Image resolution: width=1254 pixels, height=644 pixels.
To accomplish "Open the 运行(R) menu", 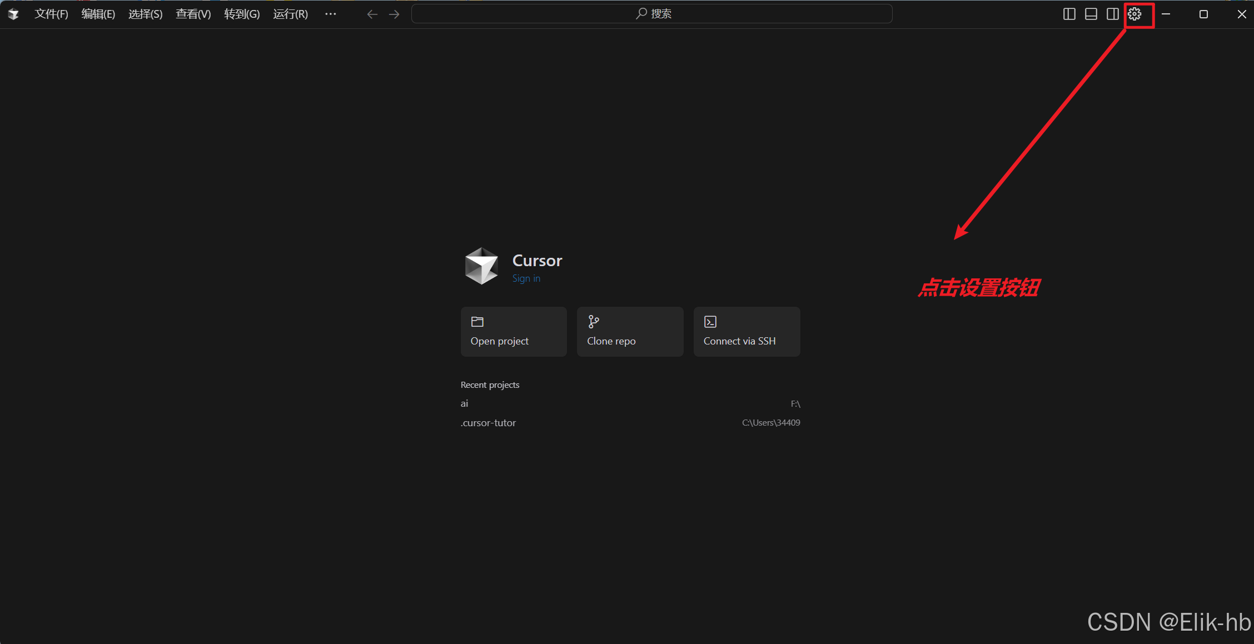I will click(x=290, y=14).
